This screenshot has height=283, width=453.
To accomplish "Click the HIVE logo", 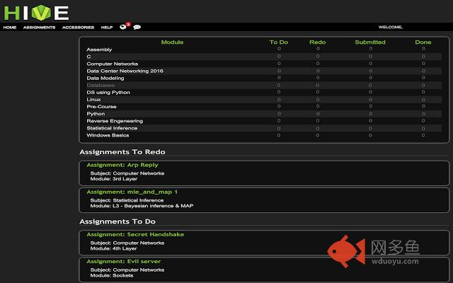I will point(35,11).
